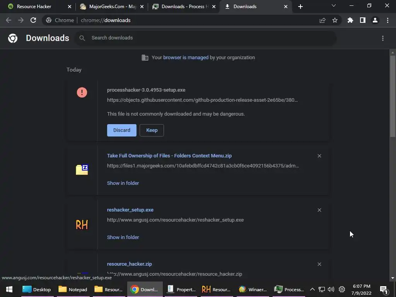Click the scrollbar down arrow
This screenshot has height=297, width=396.
[393, 278]
